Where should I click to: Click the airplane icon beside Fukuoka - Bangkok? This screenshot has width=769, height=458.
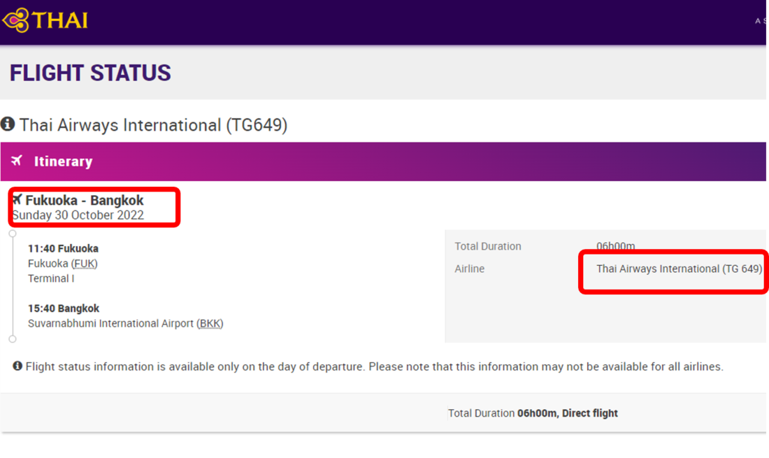(x=17, y=199)
